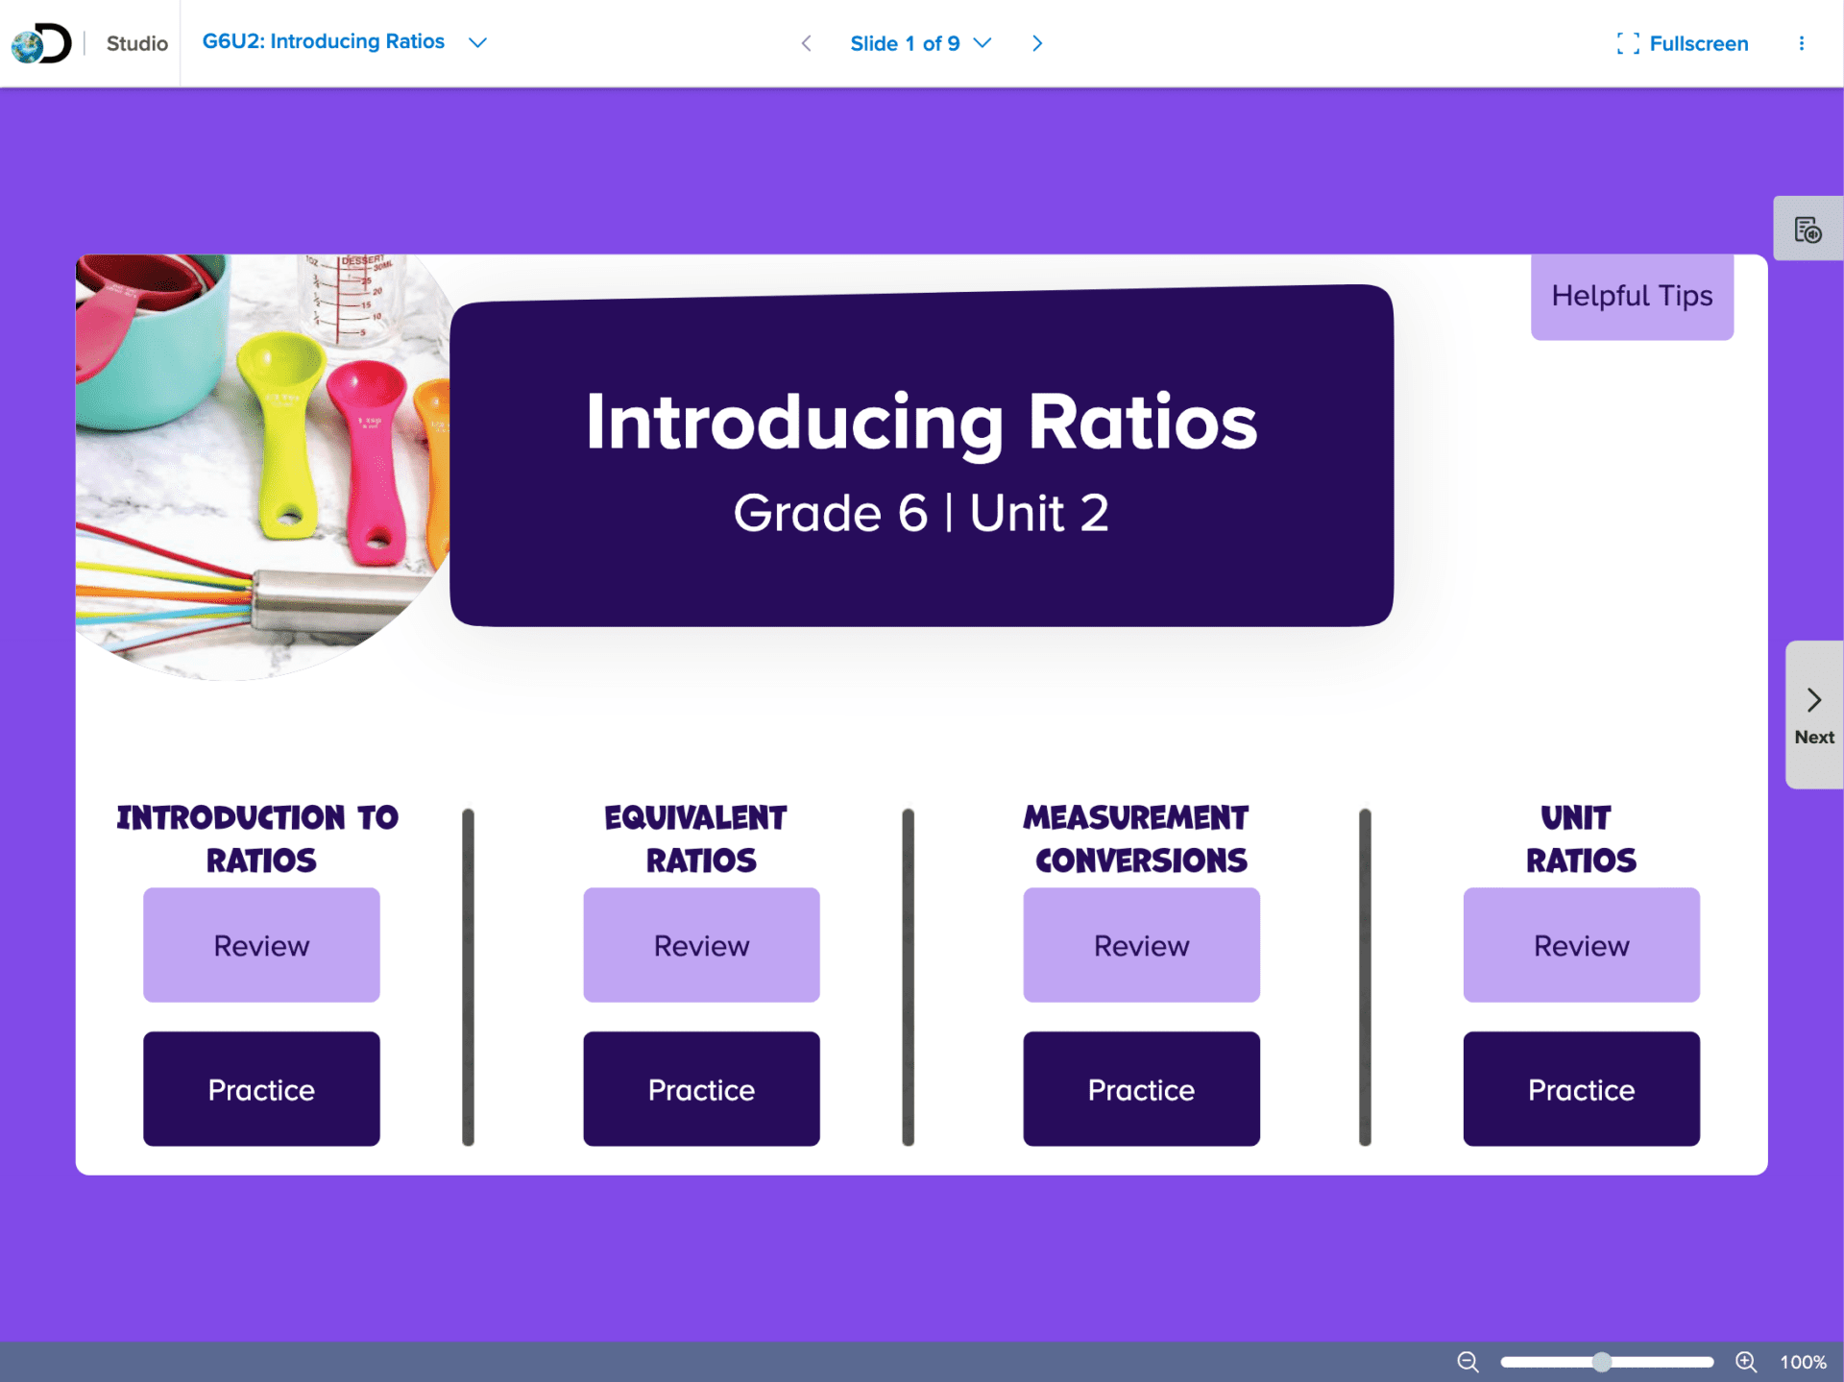Viewport: 1844px width, 1382px height.
Task: Open Review for Measurement Conversions
Action: pos(1141,945)
